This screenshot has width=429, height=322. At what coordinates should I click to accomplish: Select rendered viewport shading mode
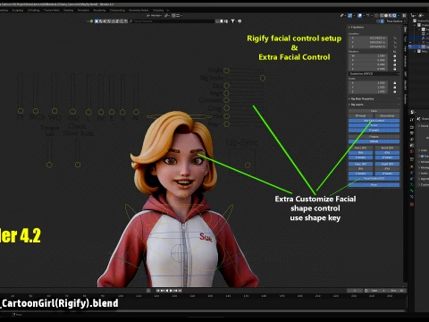[x=394, y=15]
